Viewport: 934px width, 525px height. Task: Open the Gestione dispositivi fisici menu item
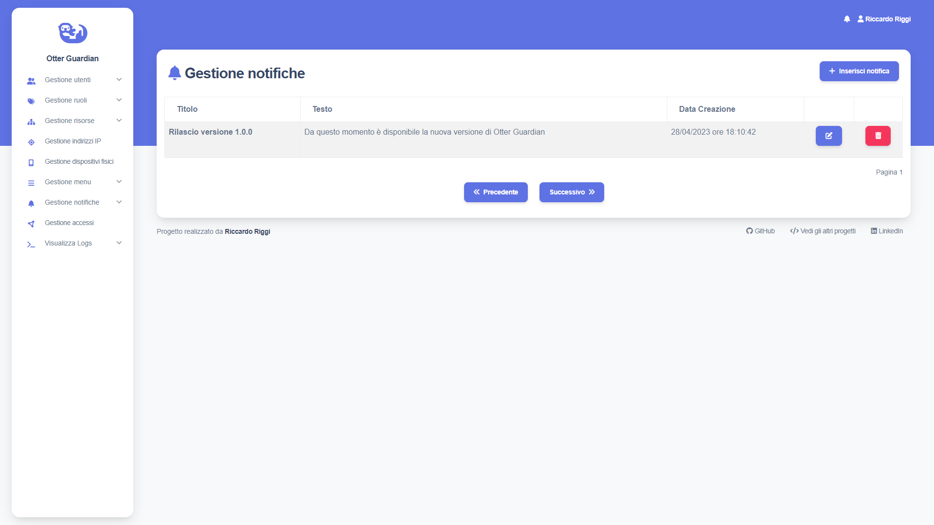click(x=79, y=161)
